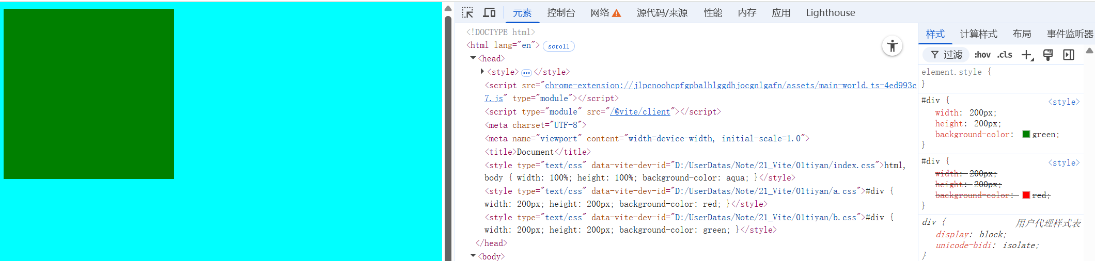Select the 样式 styles subtab
Image resolution: width=1095 pixels, height=261 pixels.
935,34
